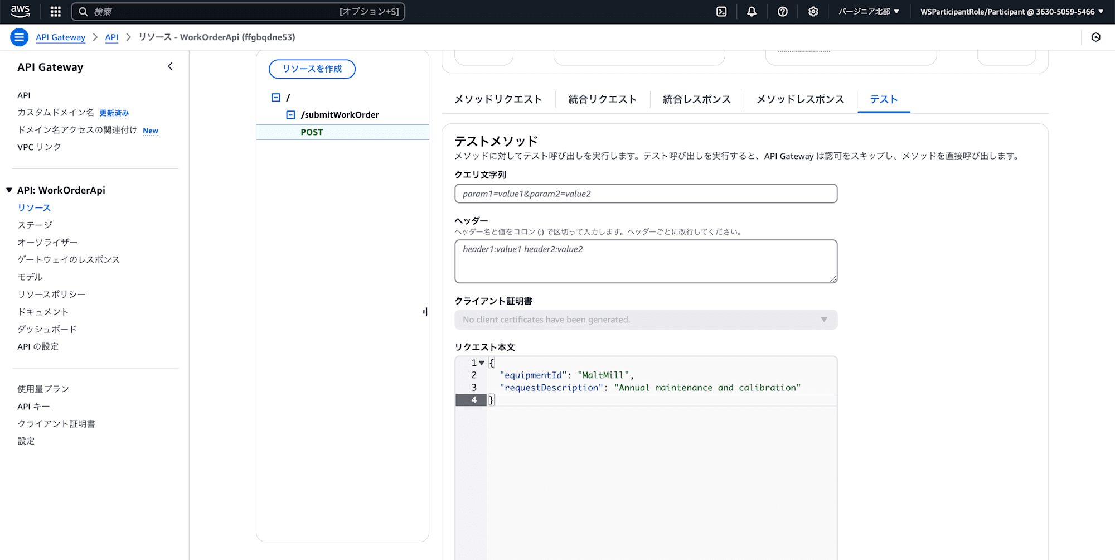Select リソース in the sidebar
Image resolution: width=1115 pixels, height=560 pixels.
(x=34, y=207)
